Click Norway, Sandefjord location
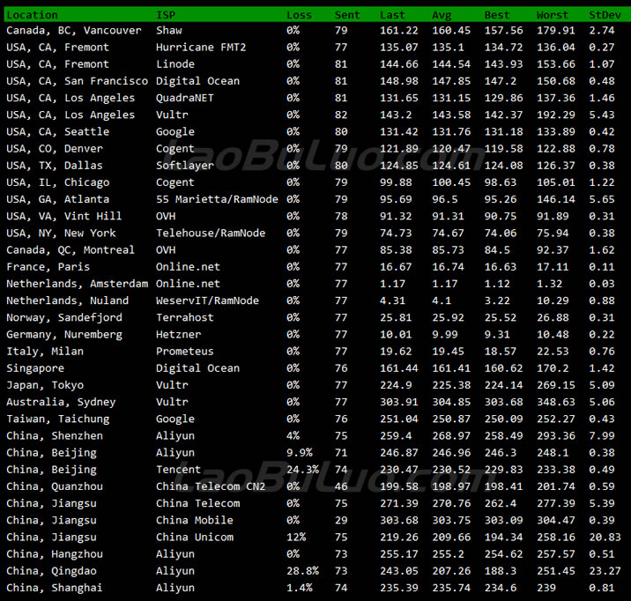This screenshot has width=631, height=601. tap(64, 318)
